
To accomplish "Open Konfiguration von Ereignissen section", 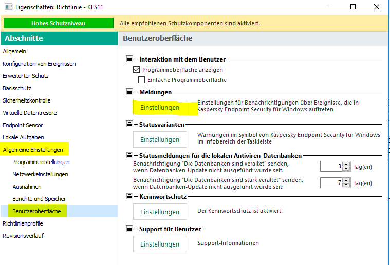I will (x=39, y=64).
